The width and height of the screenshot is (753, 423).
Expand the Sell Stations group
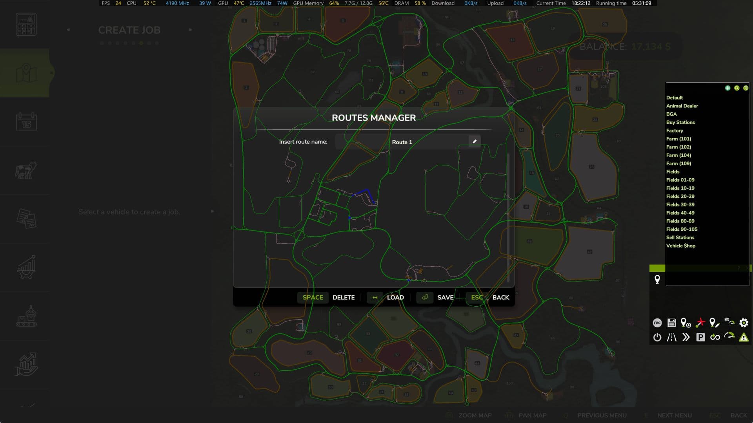coord(680,237)
